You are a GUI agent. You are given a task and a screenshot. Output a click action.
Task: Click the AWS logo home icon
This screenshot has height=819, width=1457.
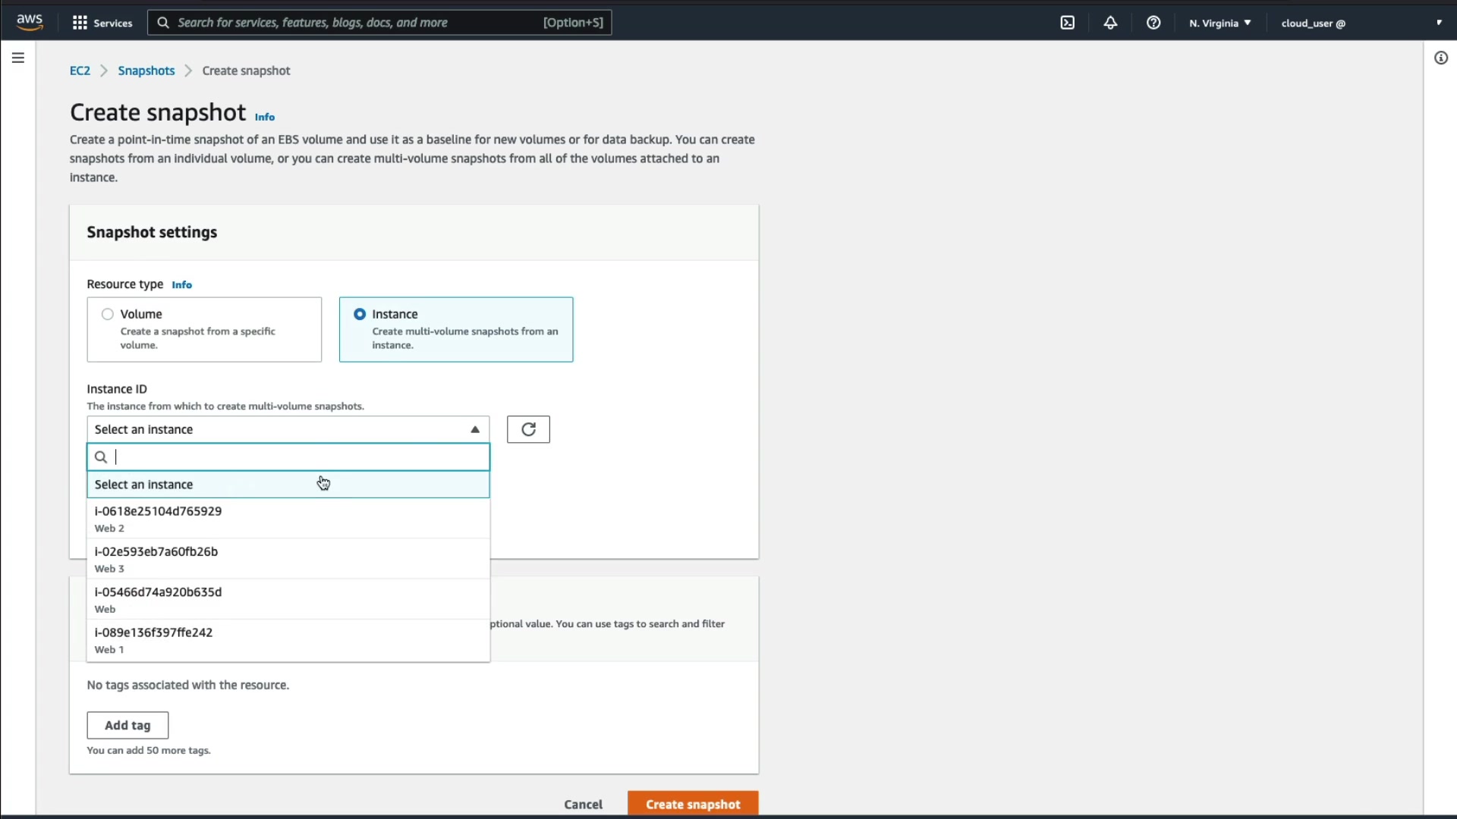30,22
